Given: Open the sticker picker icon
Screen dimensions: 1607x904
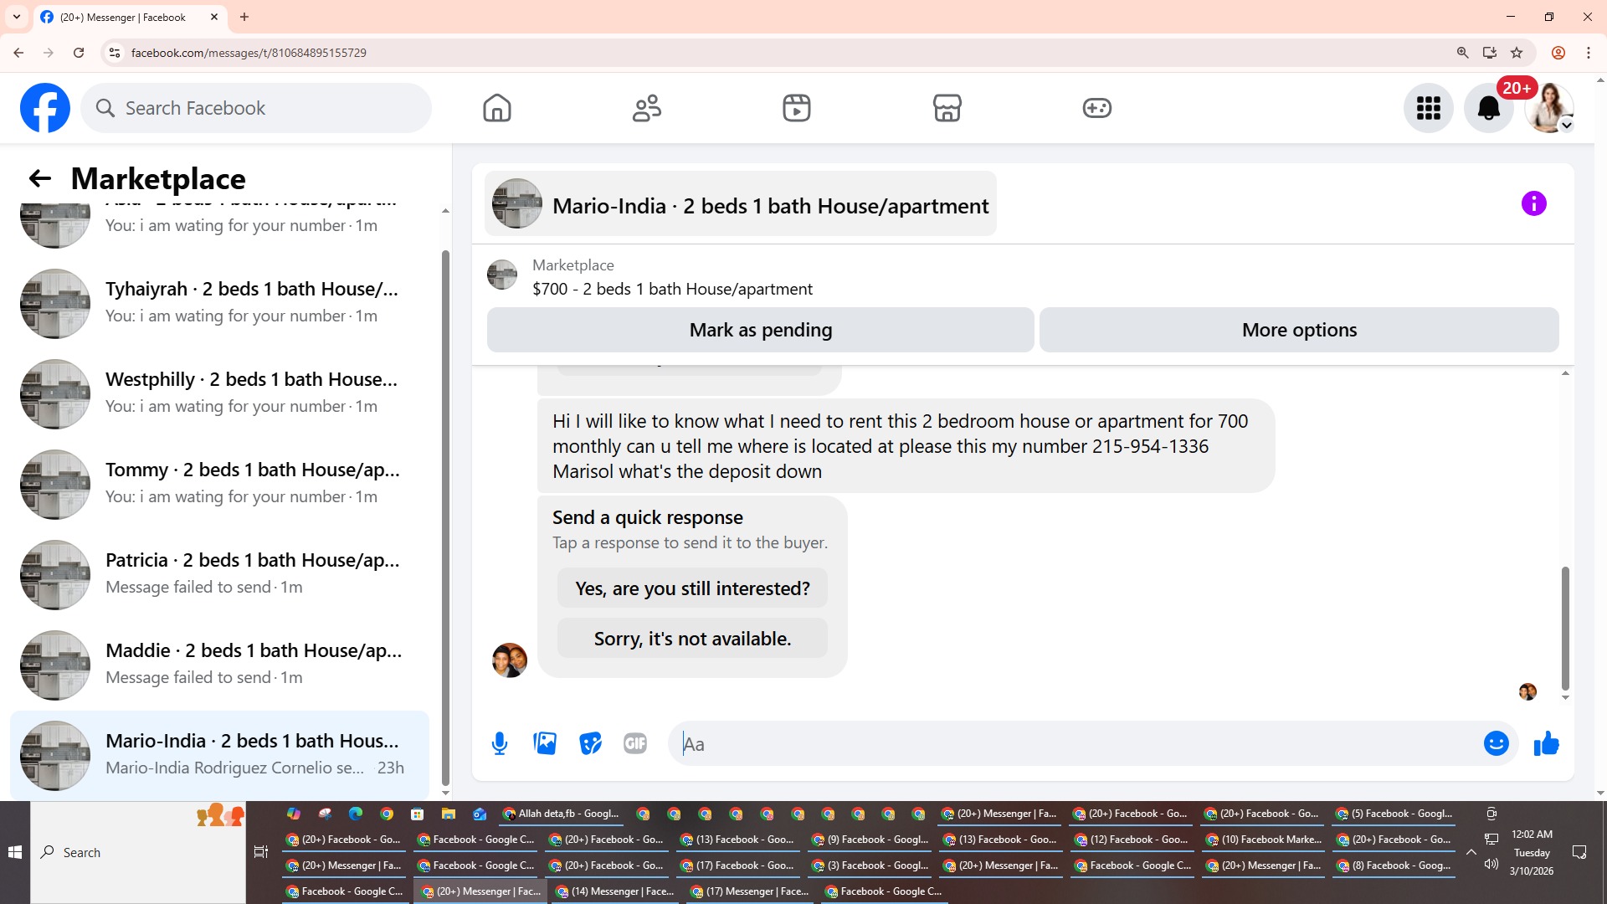Looking at the screenshot, I should click(590, 743).
